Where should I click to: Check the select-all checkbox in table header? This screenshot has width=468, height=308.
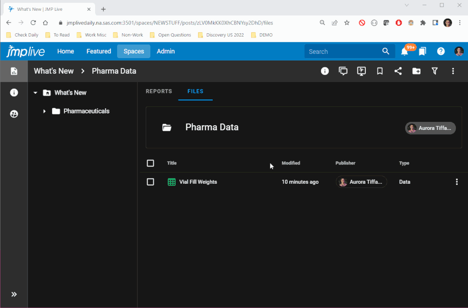pos(150,163)
